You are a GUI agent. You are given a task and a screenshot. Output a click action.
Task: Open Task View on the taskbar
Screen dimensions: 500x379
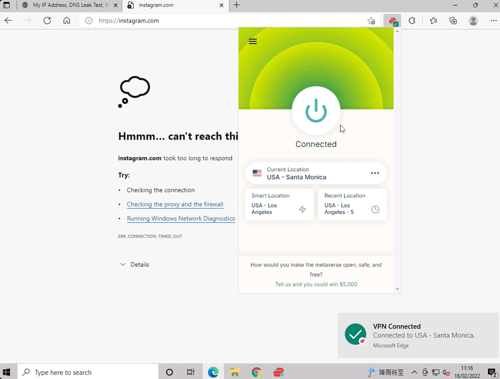(191, 372)
